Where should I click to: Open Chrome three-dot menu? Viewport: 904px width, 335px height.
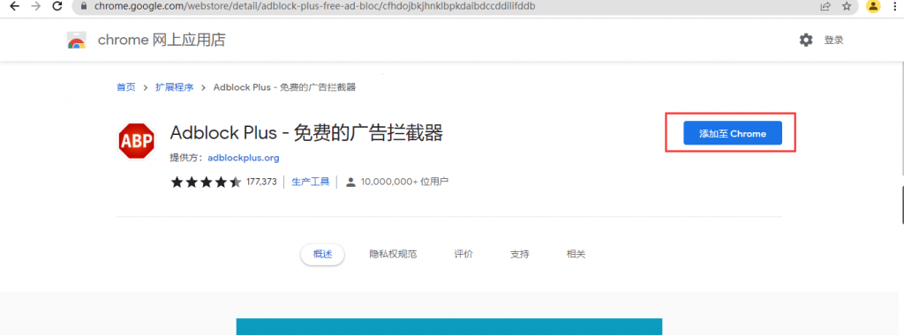pos(895,6)
